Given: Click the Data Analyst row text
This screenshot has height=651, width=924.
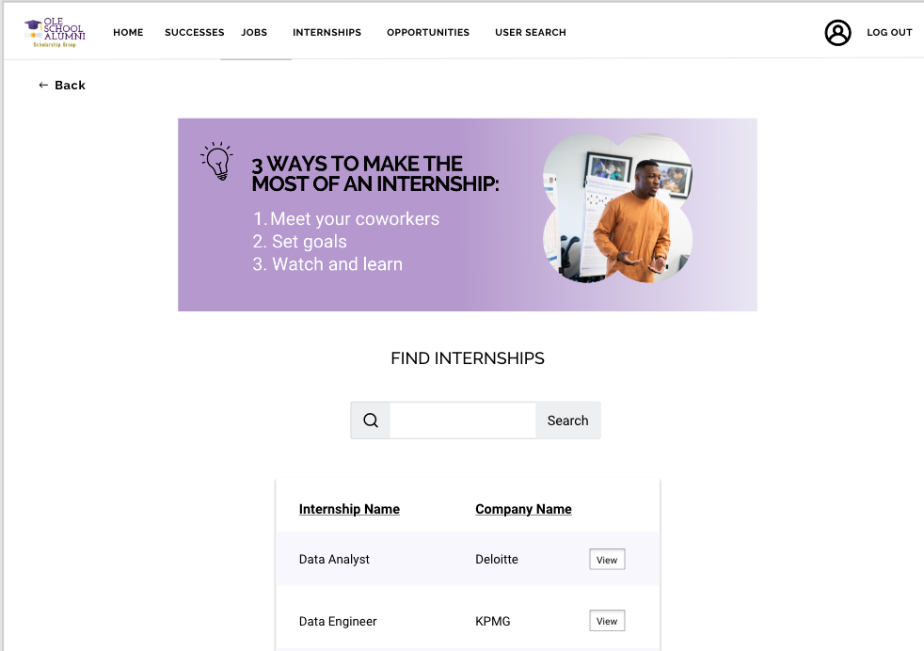Looking at the screenshot, I should point(334,559).
